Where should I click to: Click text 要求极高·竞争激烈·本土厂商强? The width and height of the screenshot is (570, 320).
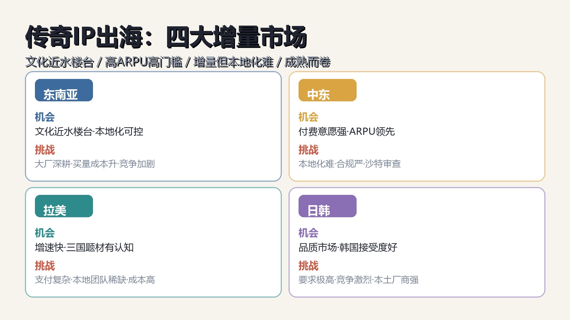358,280
